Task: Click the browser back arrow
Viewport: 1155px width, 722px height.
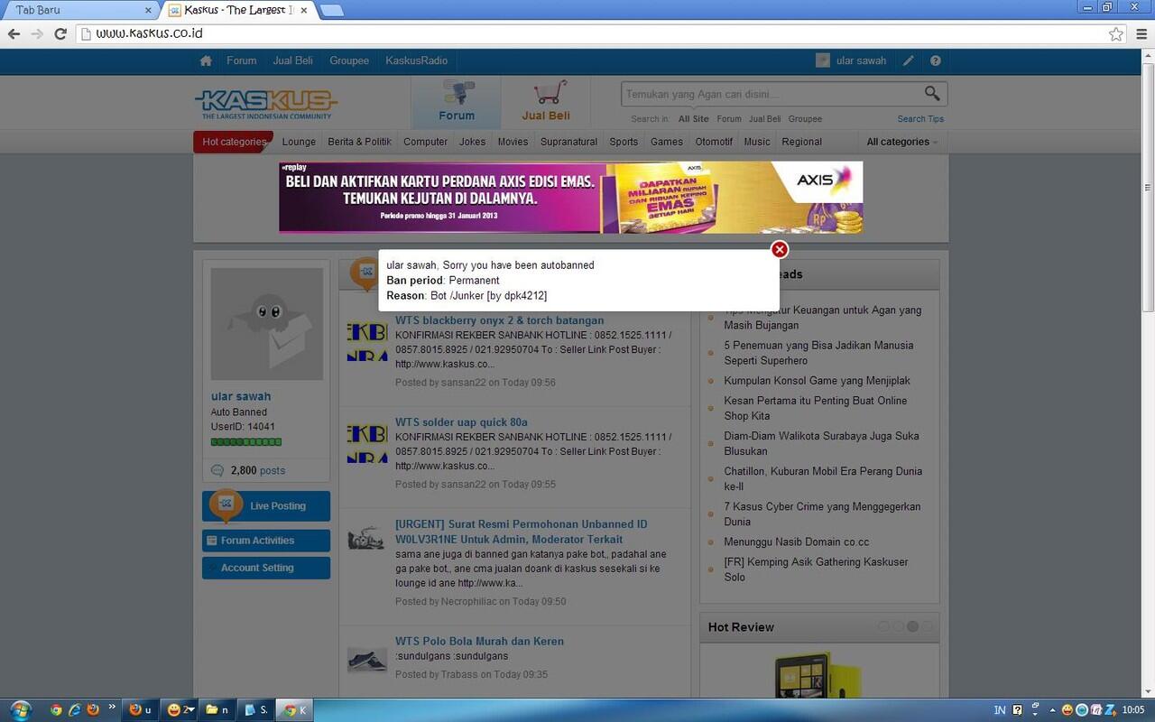Action: click(14, 33)
